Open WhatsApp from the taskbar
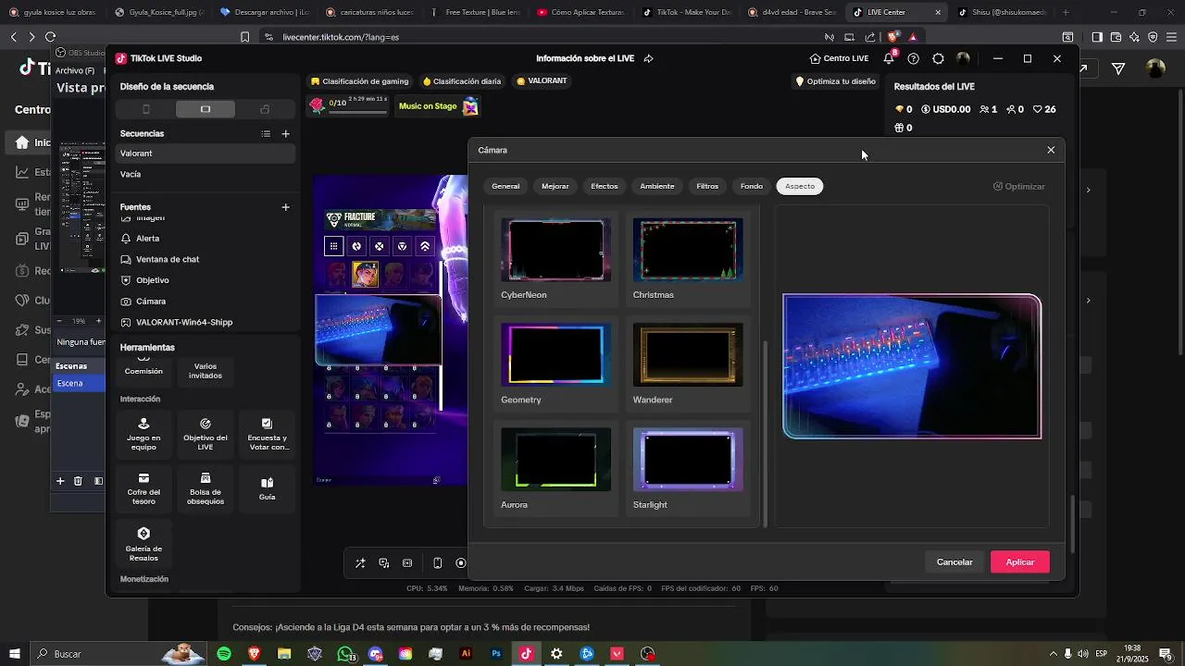 tap(345, 654)
